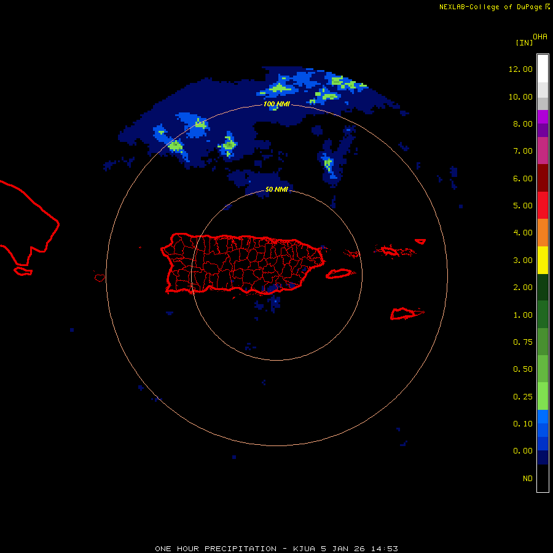Click the bright blue 0.10 legend swatch
This screenshot has height=553, width=553.
point(543,417)
